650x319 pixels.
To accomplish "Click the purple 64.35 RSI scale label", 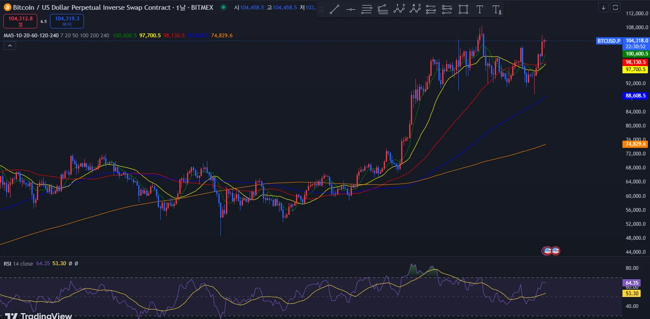I will [631, 283].
